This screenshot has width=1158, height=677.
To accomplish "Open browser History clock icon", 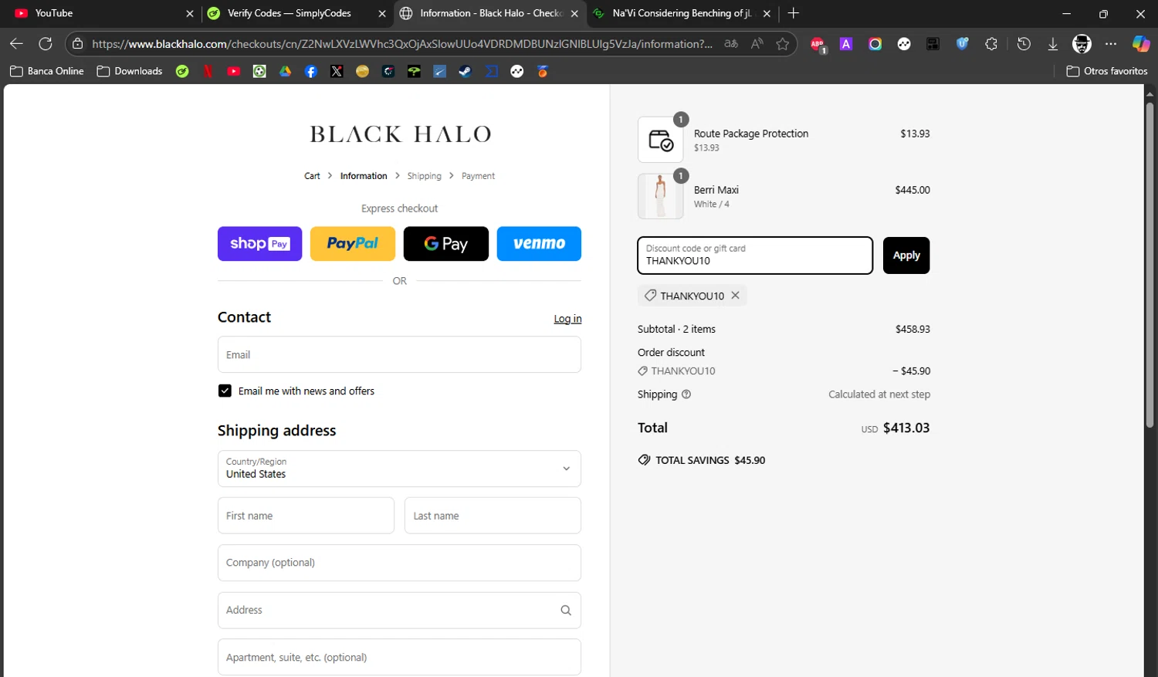I will (1024, 44).
